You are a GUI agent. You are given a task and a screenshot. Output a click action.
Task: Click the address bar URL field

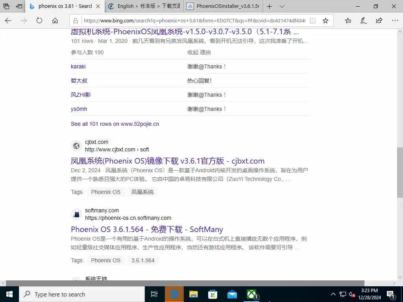194,21
